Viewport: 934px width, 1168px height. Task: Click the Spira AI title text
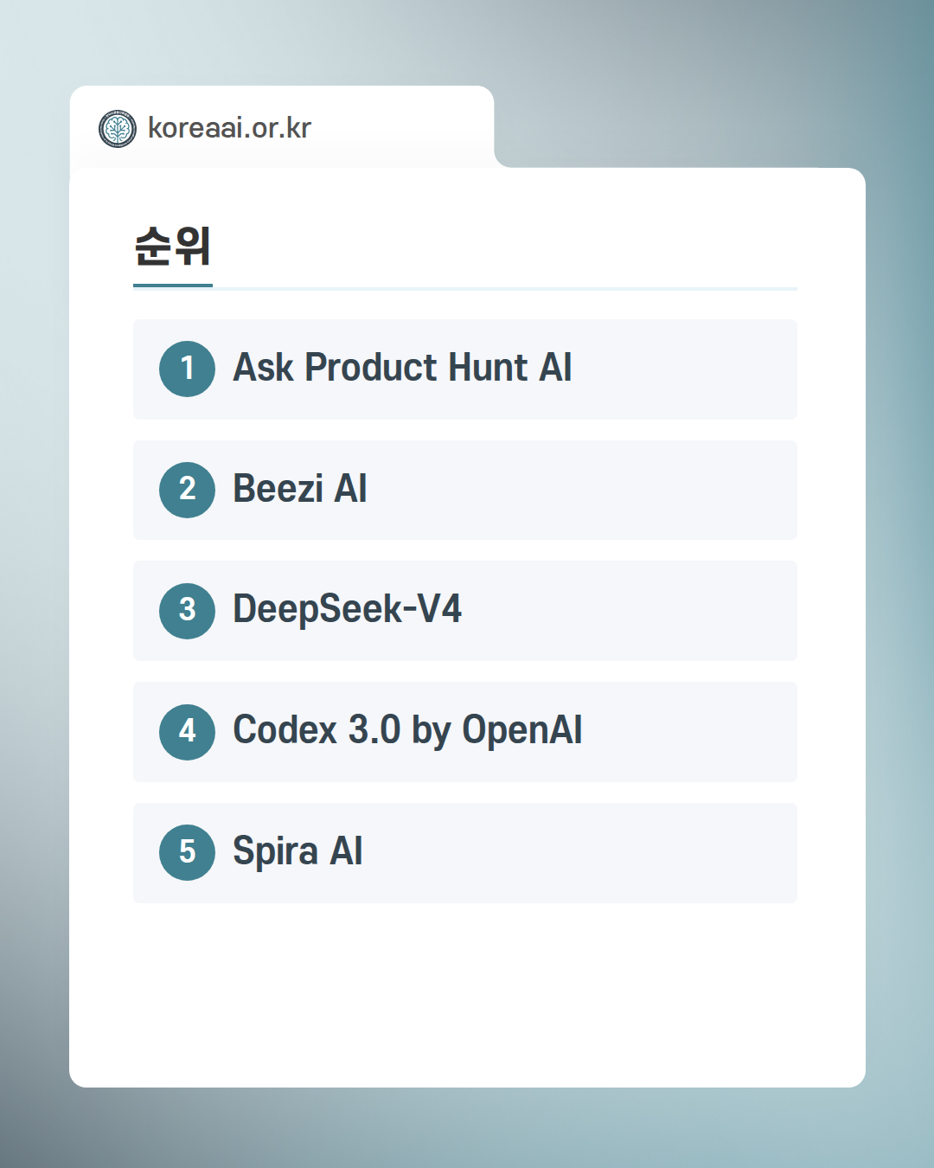[297, 851]
